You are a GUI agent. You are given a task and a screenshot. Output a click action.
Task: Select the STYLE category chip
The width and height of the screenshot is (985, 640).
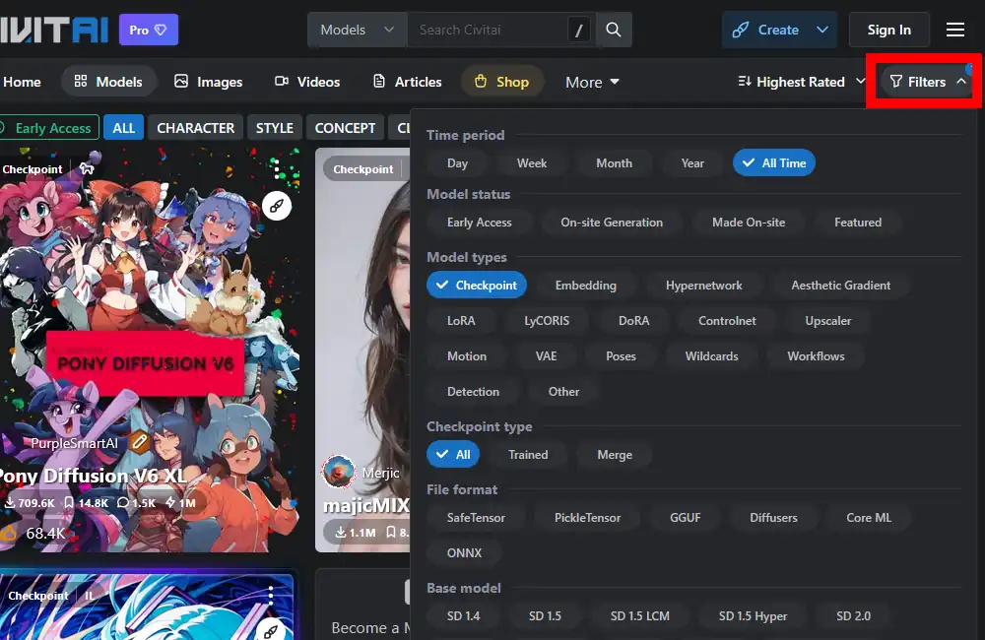(x=275, y=128)
